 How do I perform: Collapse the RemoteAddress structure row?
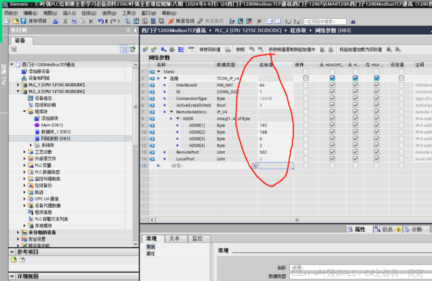(x=171, y=112)
